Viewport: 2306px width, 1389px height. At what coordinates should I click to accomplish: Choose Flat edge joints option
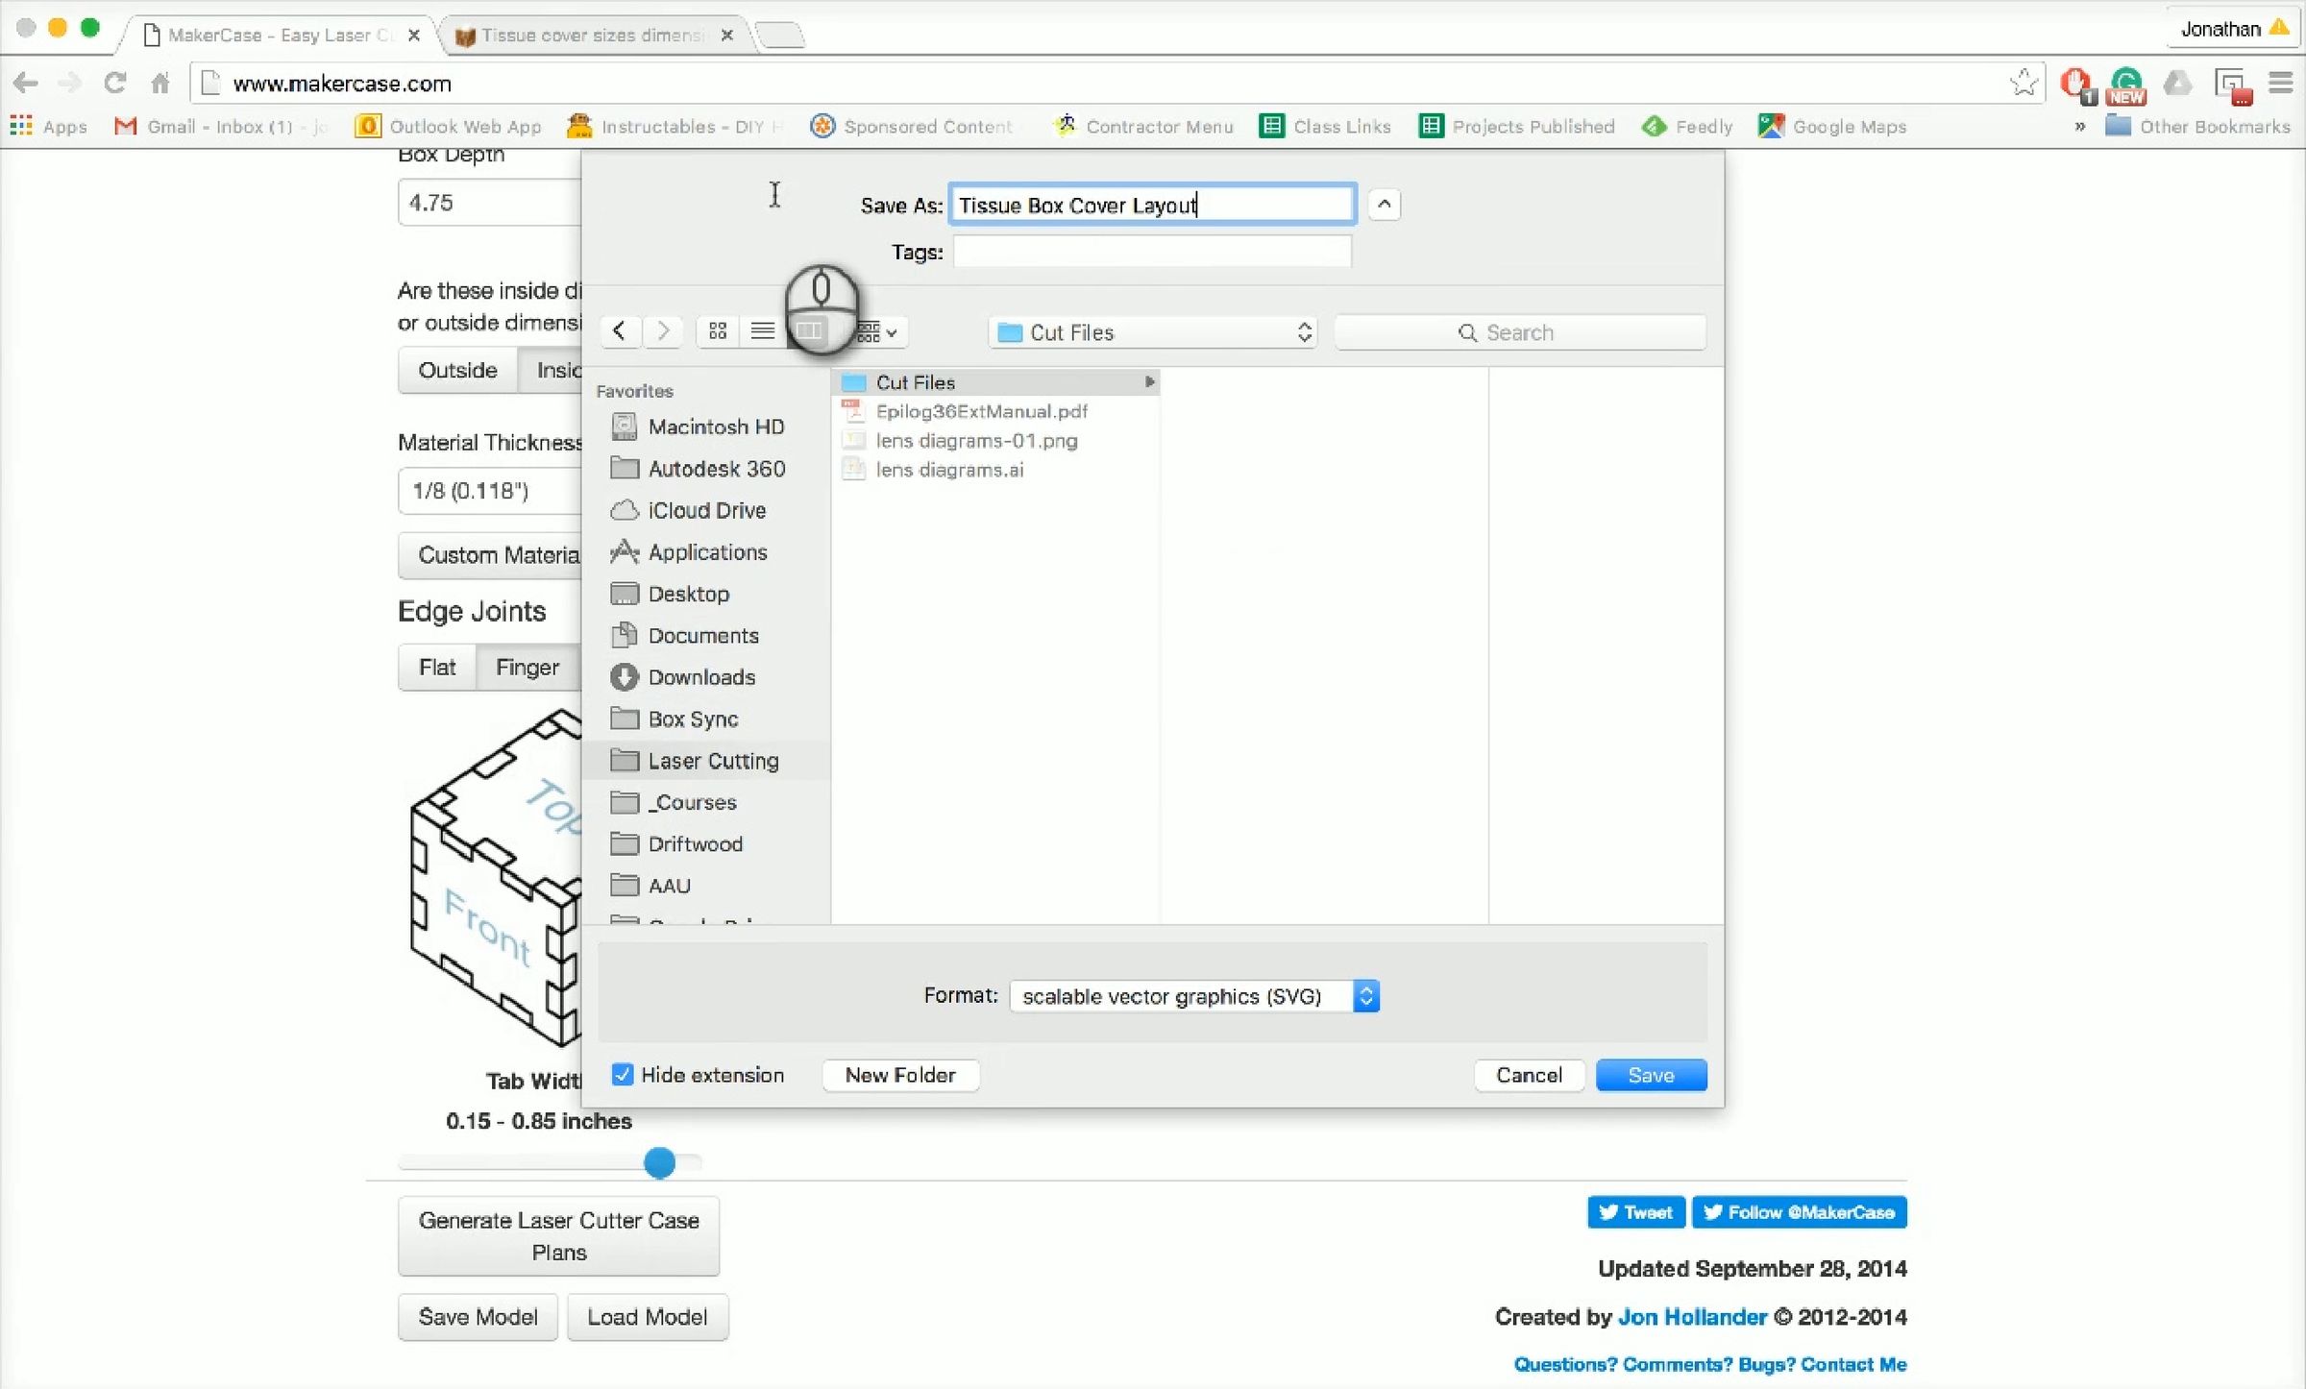[437, 667]
